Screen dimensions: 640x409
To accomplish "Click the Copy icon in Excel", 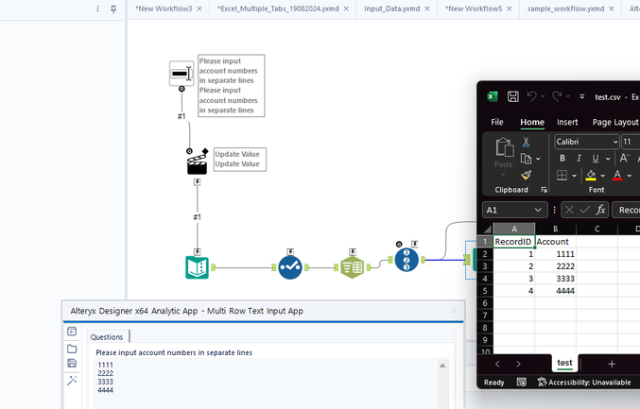I will tap(526, 159).
